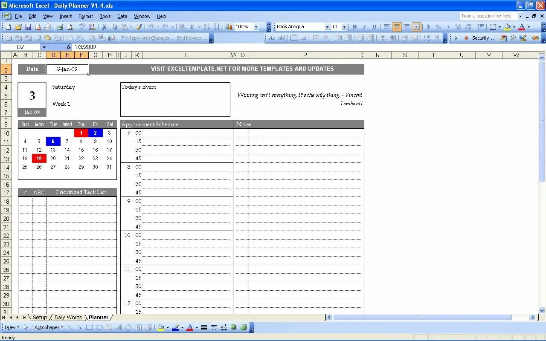The image size is (546, 341).
Task: Click the Security... button
Action: click(483, 38)
